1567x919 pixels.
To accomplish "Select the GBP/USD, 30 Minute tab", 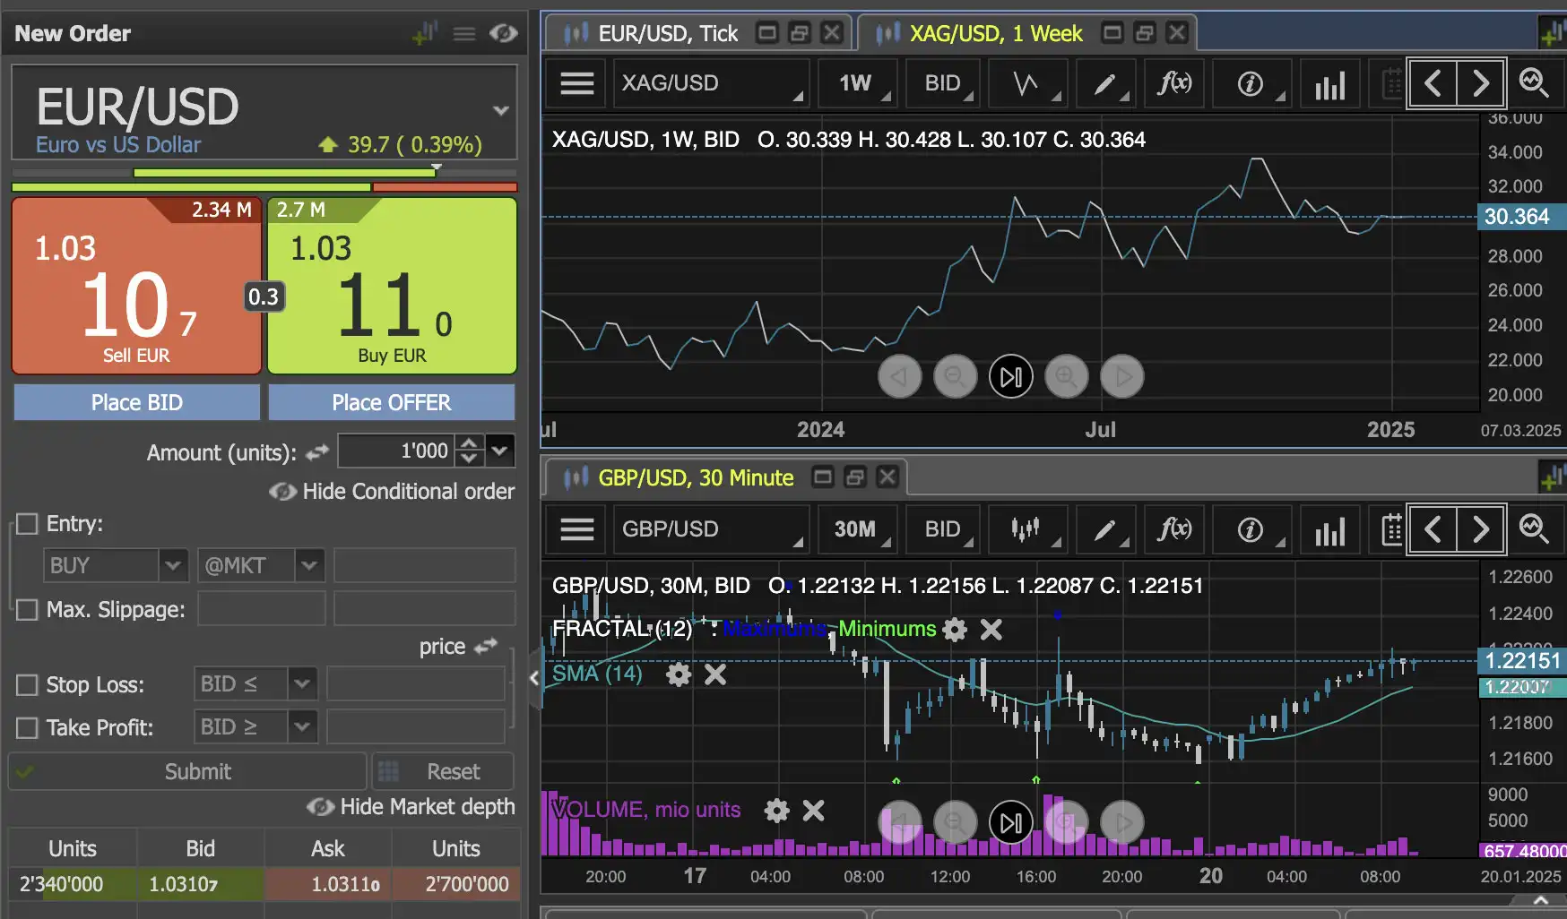I will 695,478.
